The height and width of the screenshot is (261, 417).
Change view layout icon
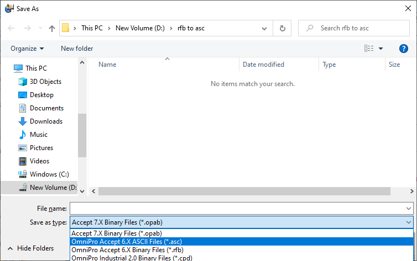click(x=369, y=48)
